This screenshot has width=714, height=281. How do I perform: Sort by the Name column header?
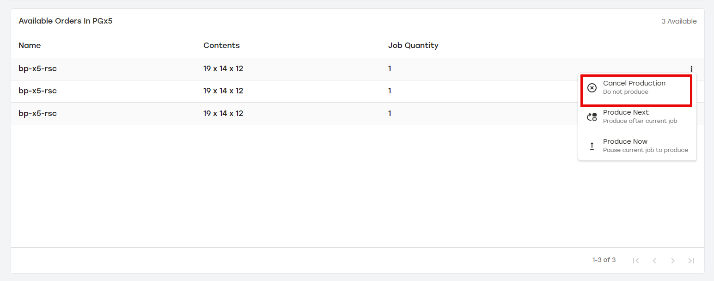tap(30, 45)
